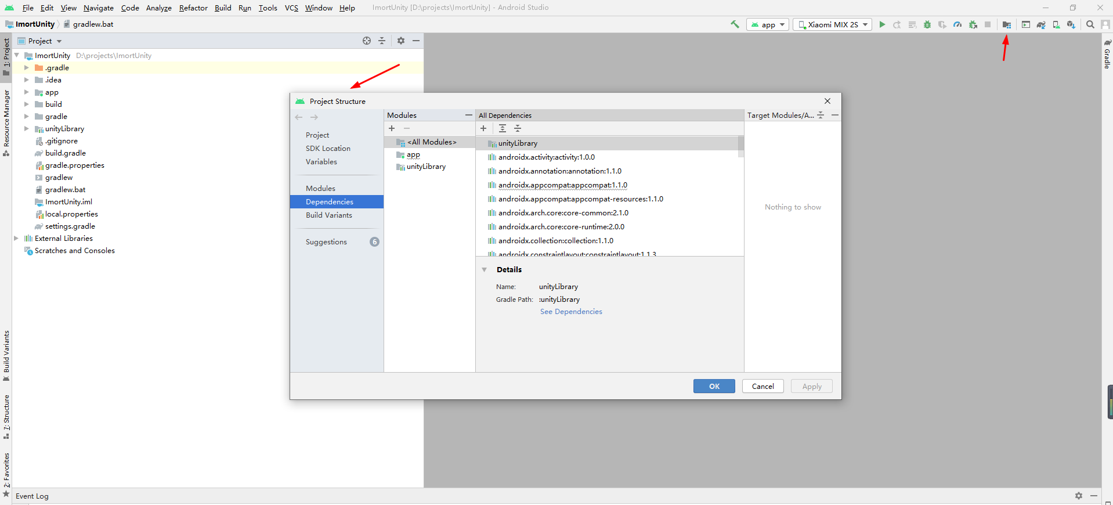Click the Make Project hammer icon

click(735, 24)
